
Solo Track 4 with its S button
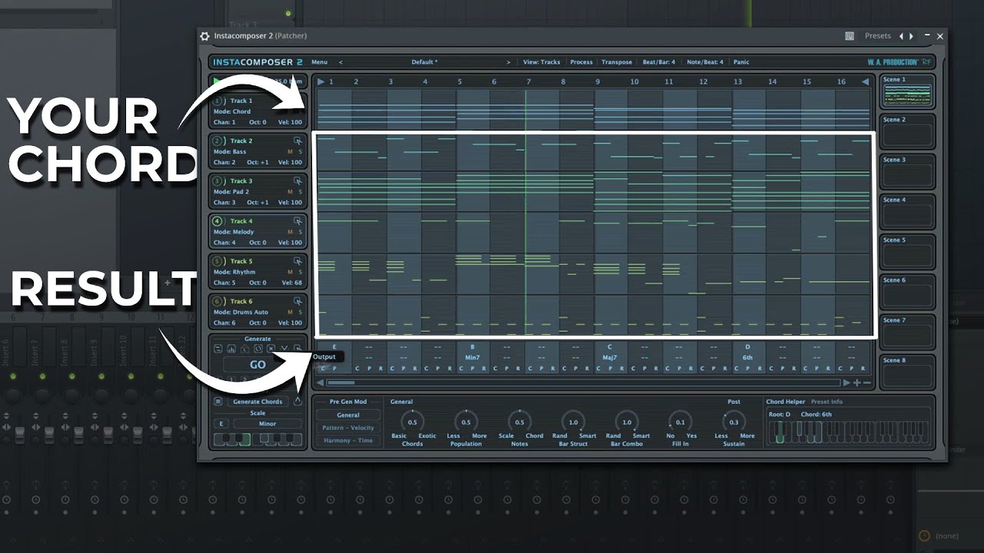point(300,232)
